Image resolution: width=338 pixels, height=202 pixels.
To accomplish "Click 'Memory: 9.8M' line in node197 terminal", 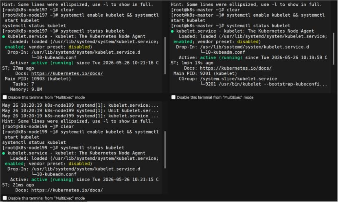I will point(26,89).
